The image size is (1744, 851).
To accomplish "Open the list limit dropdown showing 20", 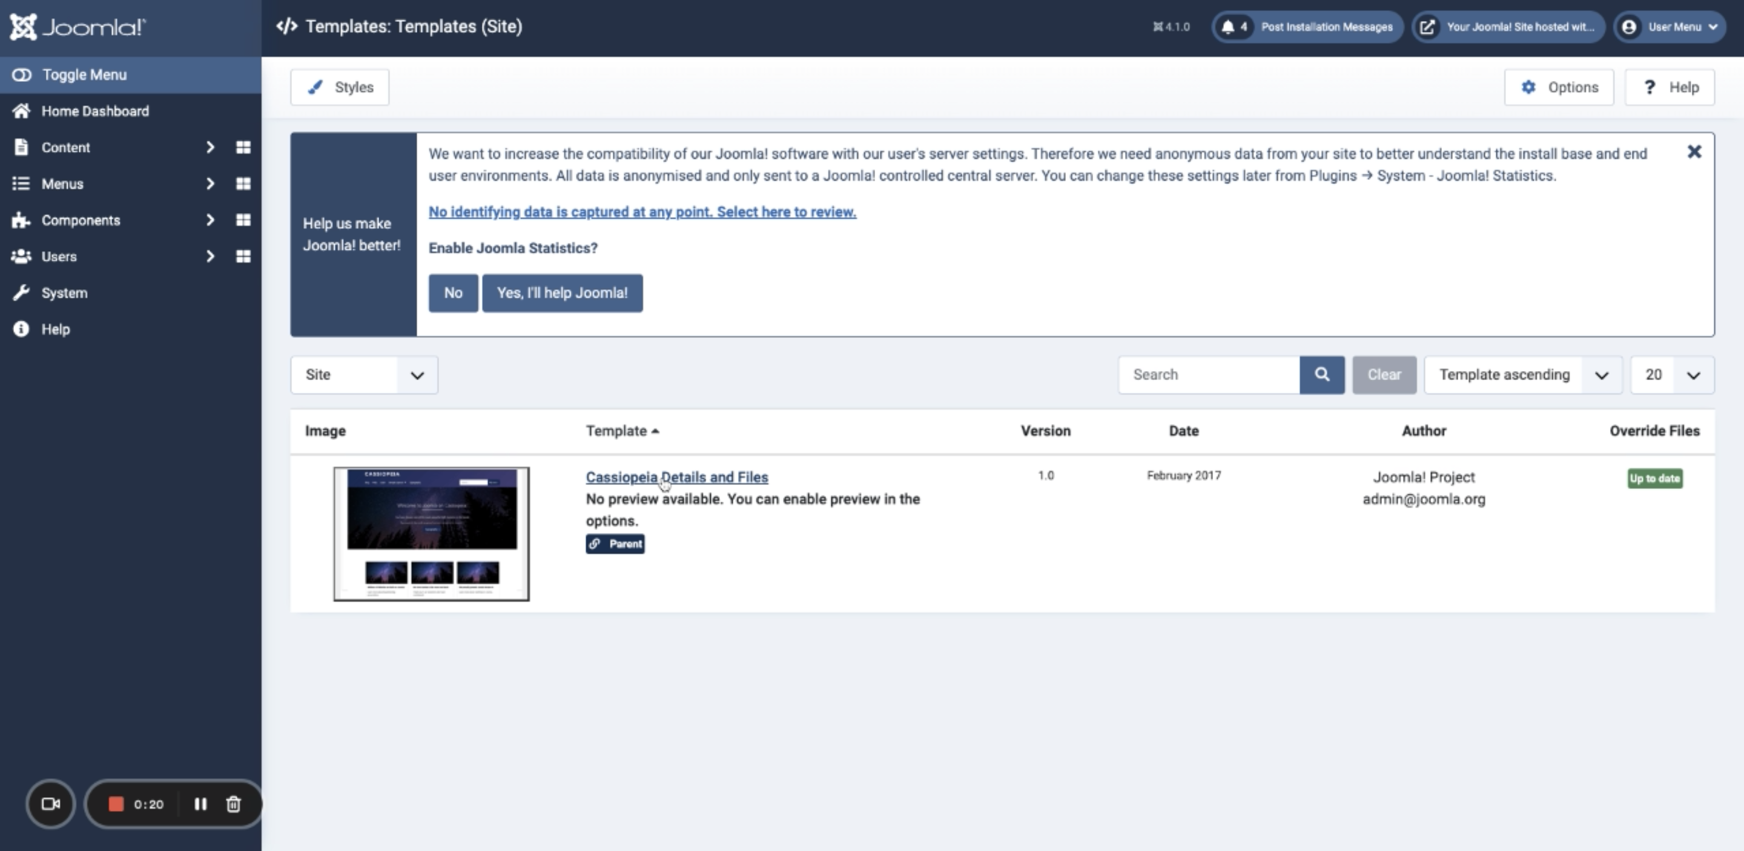I will point(1672,375).
